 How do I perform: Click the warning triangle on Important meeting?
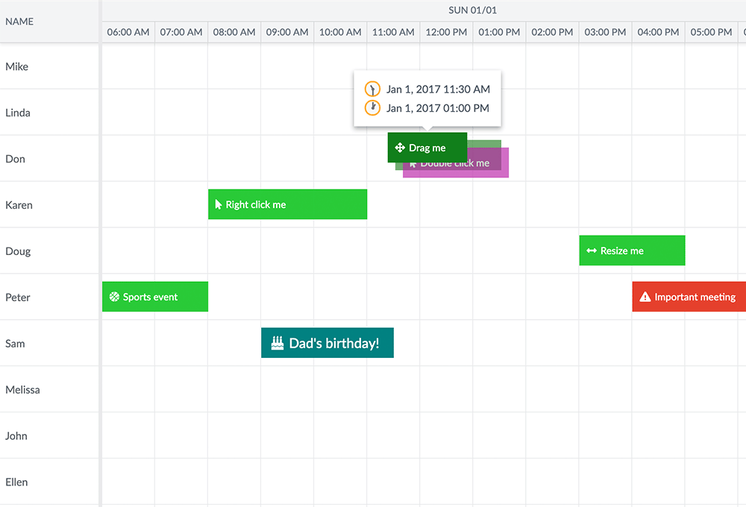tap(645, 297)
